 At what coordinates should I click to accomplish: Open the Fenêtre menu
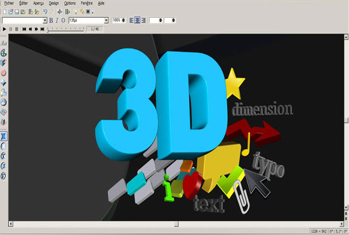pyautogui.click(x=86, y=3)
